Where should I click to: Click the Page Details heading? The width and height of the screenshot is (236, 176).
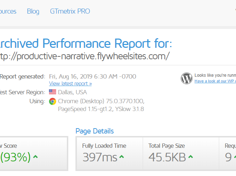[x=94, y=131]
